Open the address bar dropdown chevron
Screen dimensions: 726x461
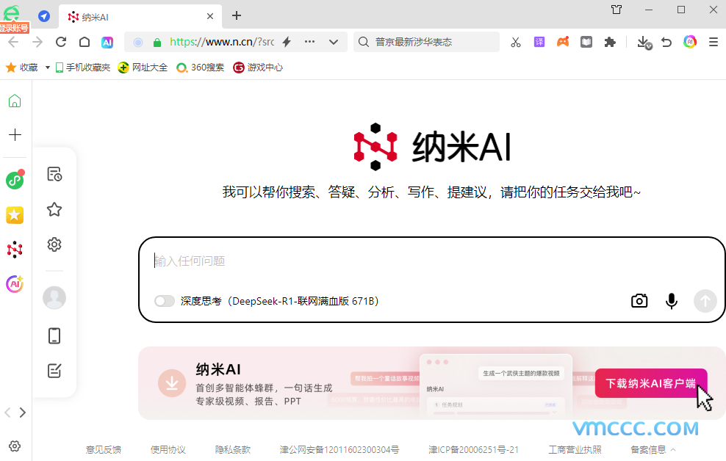coord(333,42)
